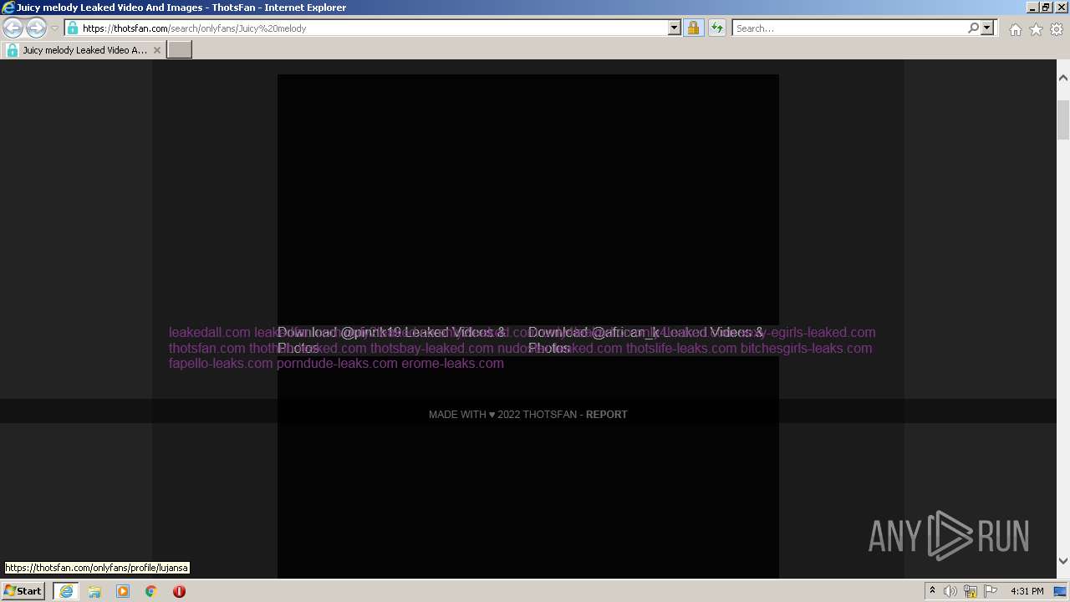Screen dimensions: 1070x602
Task: Open the network tray icon
Action: [971, 591]
